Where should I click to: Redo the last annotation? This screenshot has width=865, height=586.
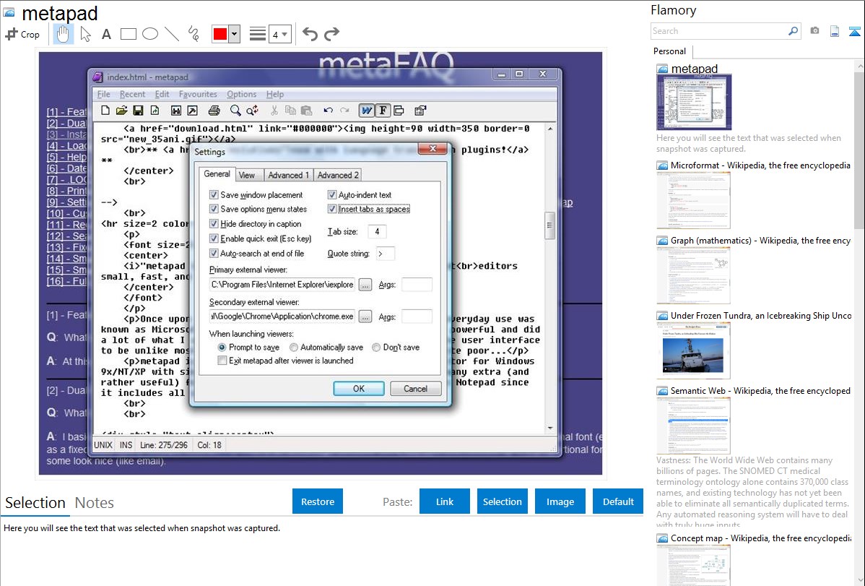[331, 34]
